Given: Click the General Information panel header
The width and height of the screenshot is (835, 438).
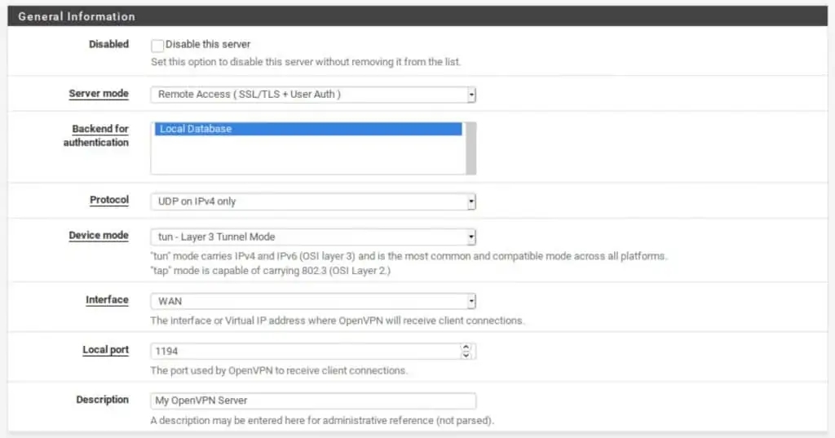Looking at the screenshot, I should coord(77,16).
